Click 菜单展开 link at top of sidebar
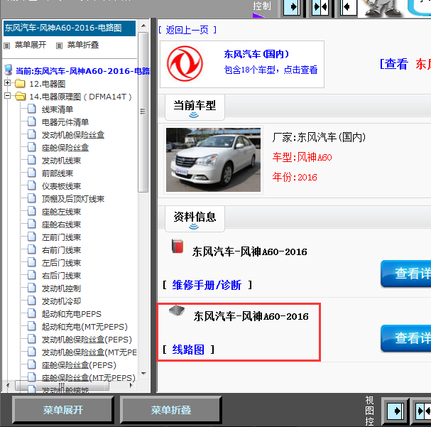Image resolution: width=431 pixels, height=427 pixels. [31, 45]
